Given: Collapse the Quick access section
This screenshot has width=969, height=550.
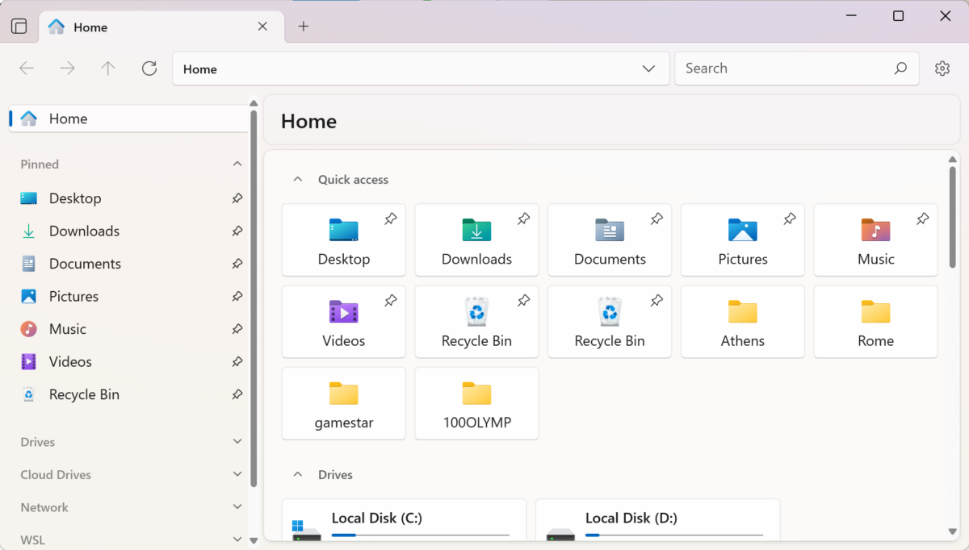Looking at the screenshot, I should pyautogui.click(x=297, y=179).
